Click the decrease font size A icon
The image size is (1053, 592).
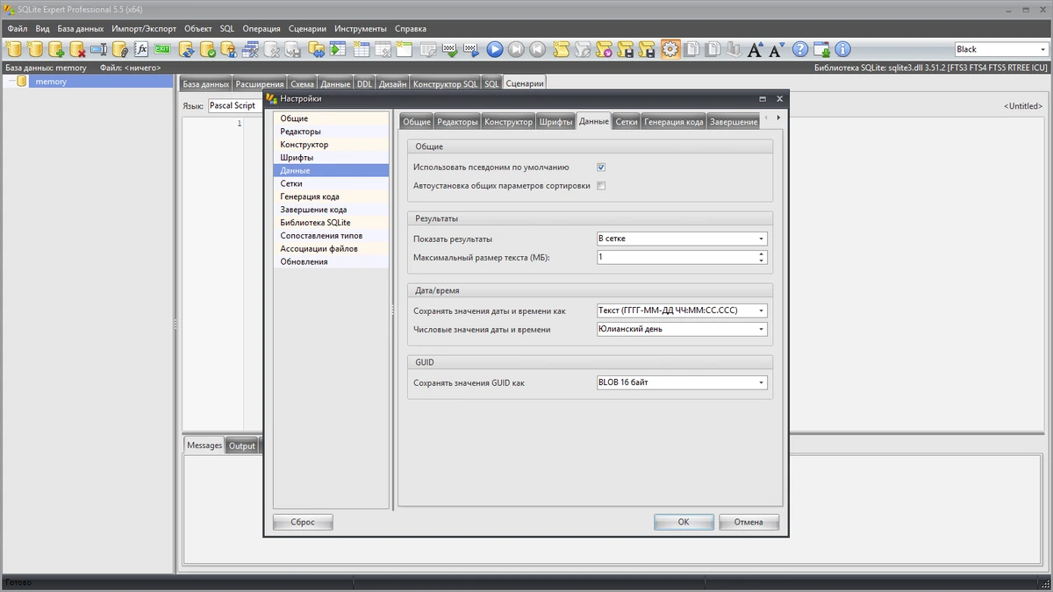(x=777, y=49)
